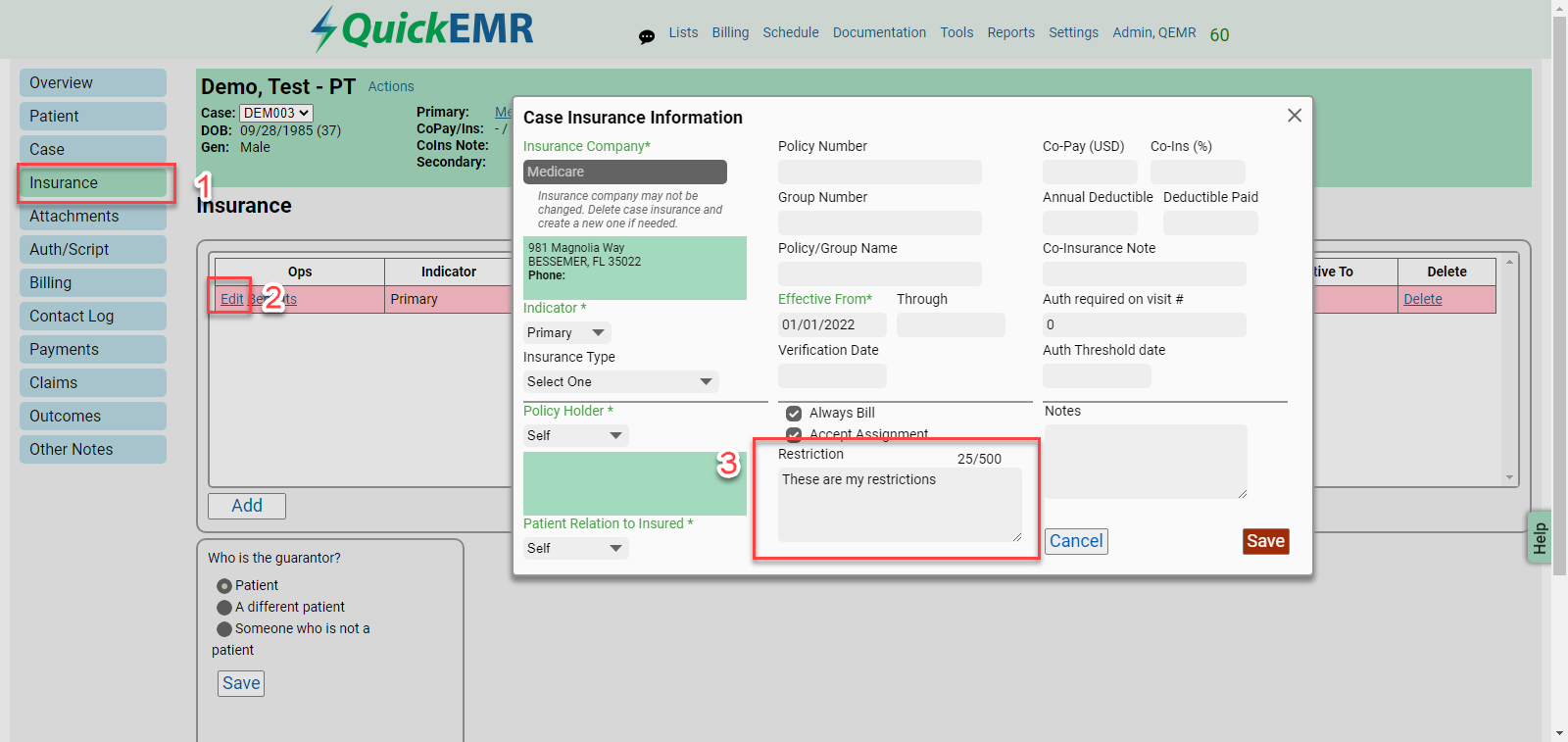The height and width of the screenshot is (742, 1568).
Task: Click the Indicator column header
Action: 449,272
